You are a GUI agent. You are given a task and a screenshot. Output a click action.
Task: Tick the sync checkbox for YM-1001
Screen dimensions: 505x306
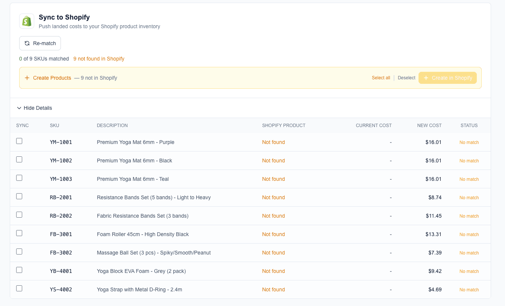[19, 141]
